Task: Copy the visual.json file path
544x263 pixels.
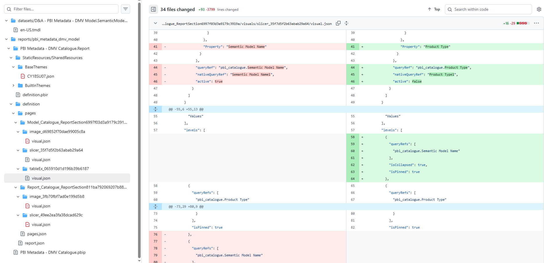Action: 338,23
